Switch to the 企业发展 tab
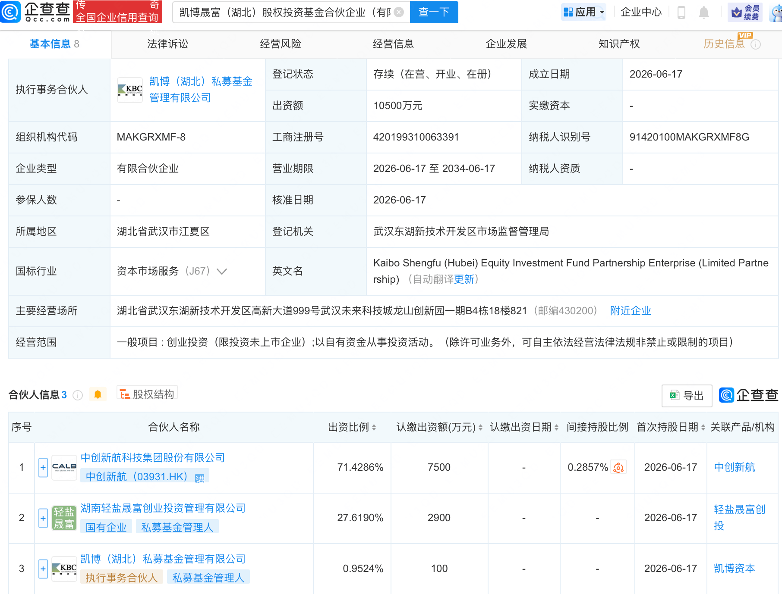 pyautogui.click(x=506, y=44)
